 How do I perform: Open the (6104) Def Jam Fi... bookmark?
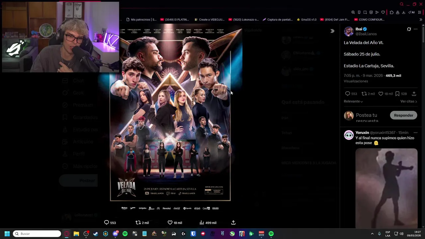coord(335,20)
